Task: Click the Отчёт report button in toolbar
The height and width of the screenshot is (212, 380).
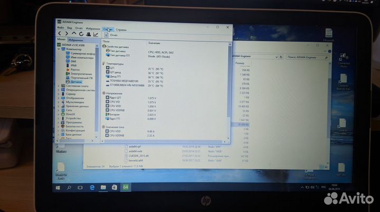Action: point(111,35)
